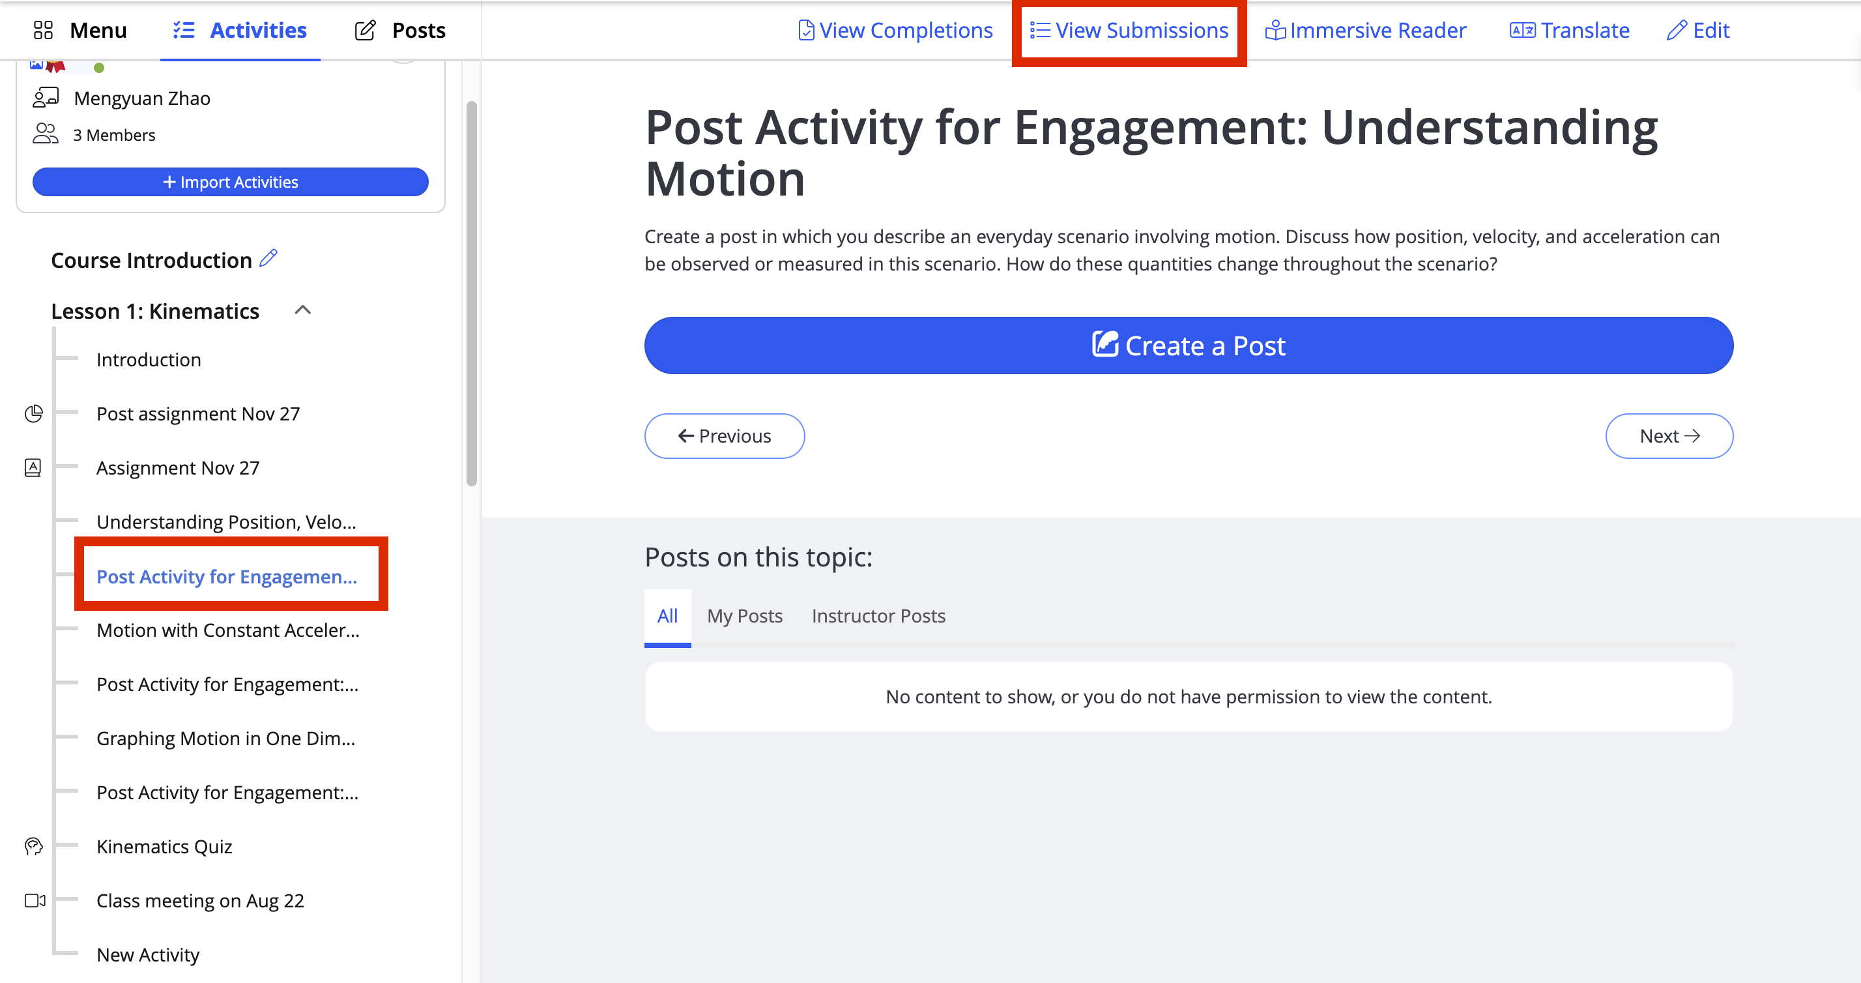Select the highlighted Post Activity for Engagemen... item

[x=227, y=576]
